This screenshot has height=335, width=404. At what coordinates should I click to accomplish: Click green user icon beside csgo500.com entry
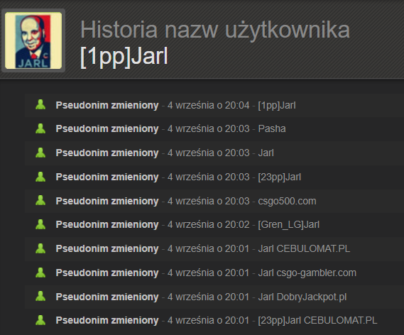pos(40,201)
